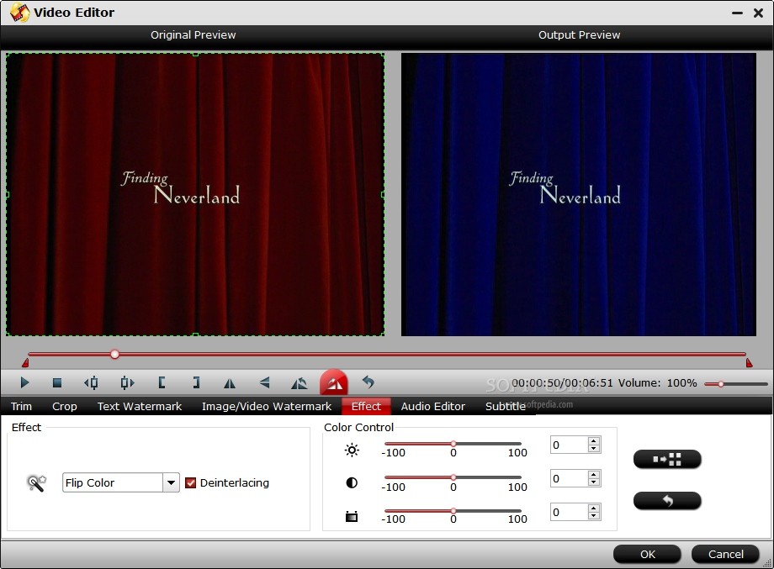Click the magic wand effect icon

pos(36,482)
